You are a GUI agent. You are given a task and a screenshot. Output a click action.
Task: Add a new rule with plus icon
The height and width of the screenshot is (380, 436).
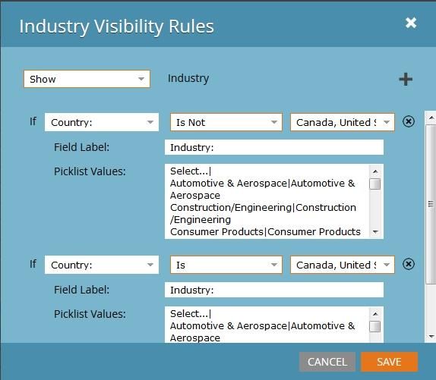coord(406,80)
